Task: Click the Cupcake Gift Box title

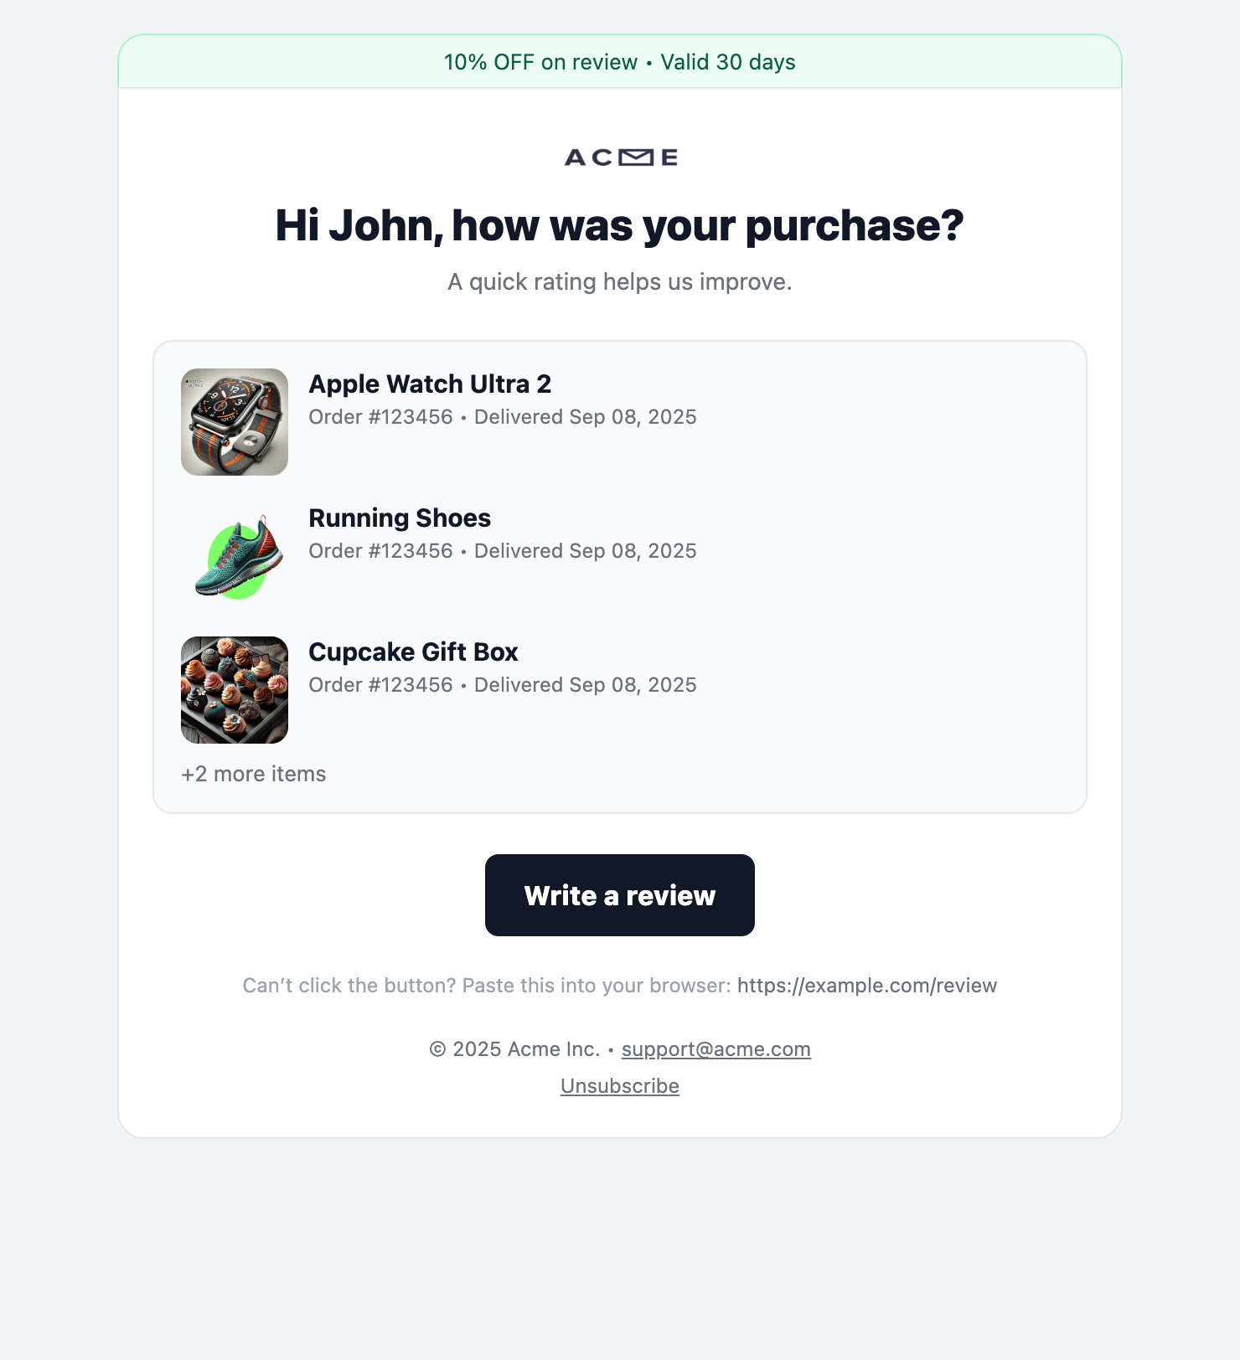Action: pos(413,652)
